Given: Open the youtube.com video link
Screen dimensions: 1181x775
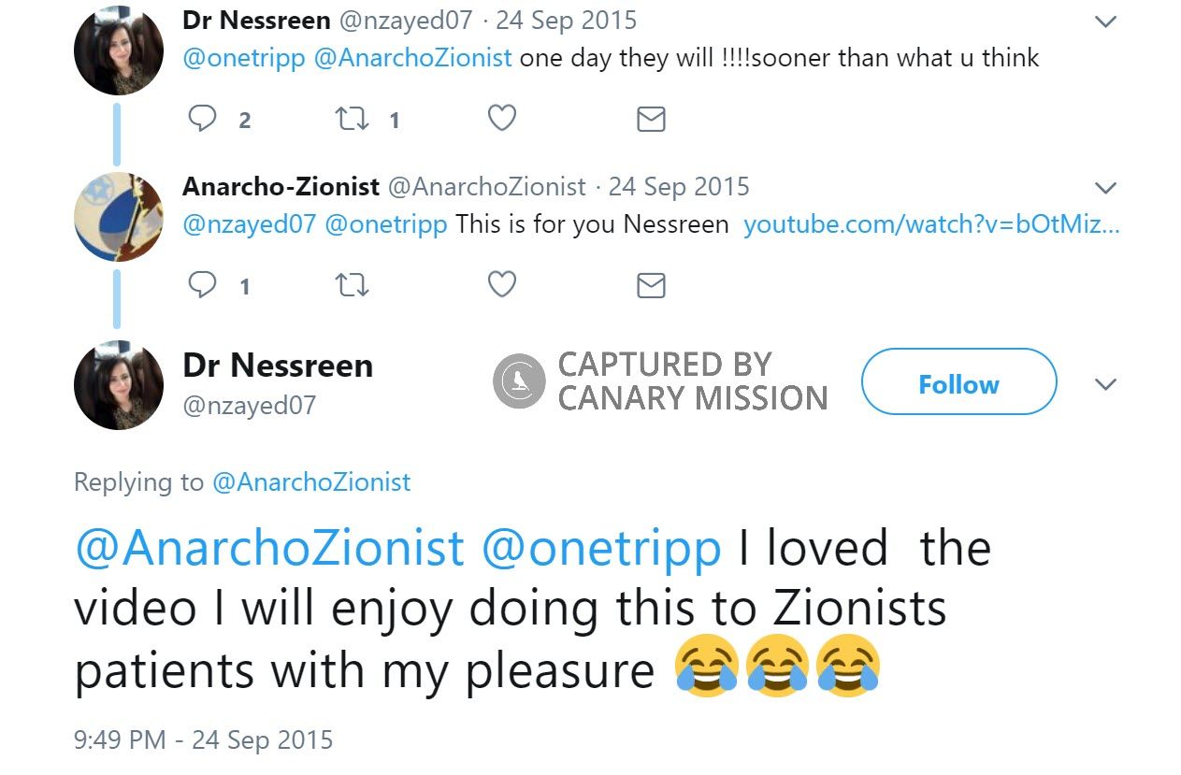Looking at the screenshot, I should pyautogui.click(x=930, y=225).
